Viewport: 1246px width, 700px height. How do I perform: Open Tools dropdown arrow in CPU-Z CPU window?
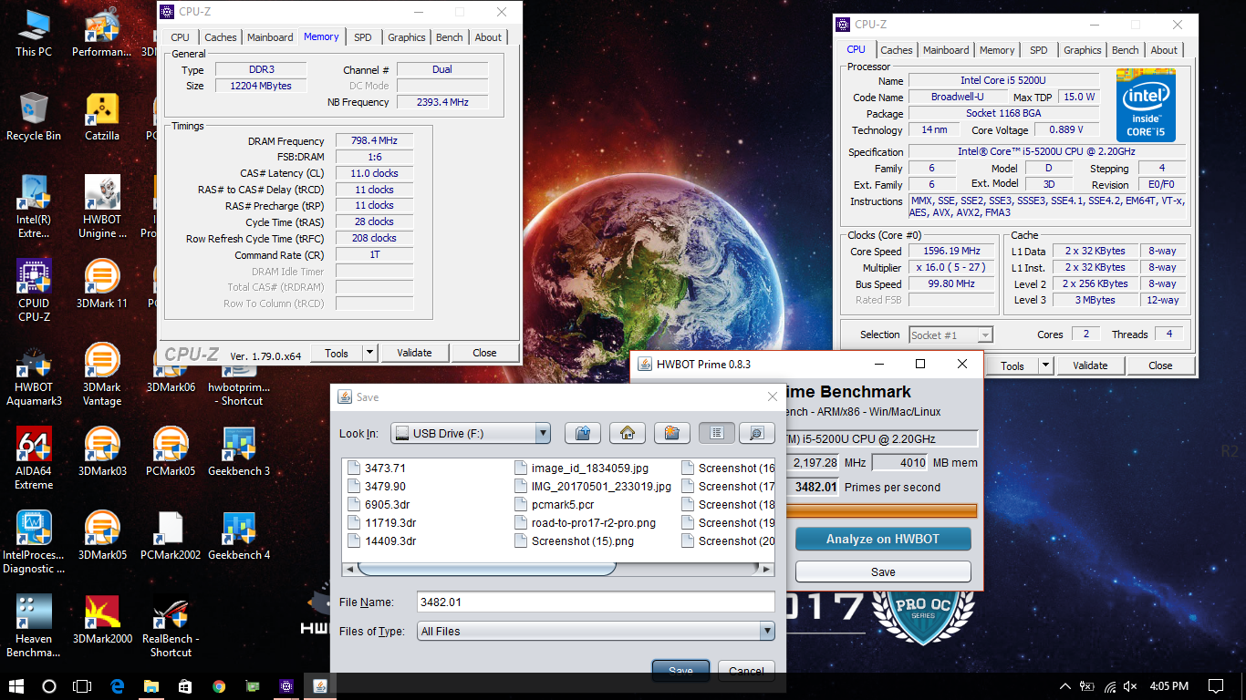(1045, 365)
